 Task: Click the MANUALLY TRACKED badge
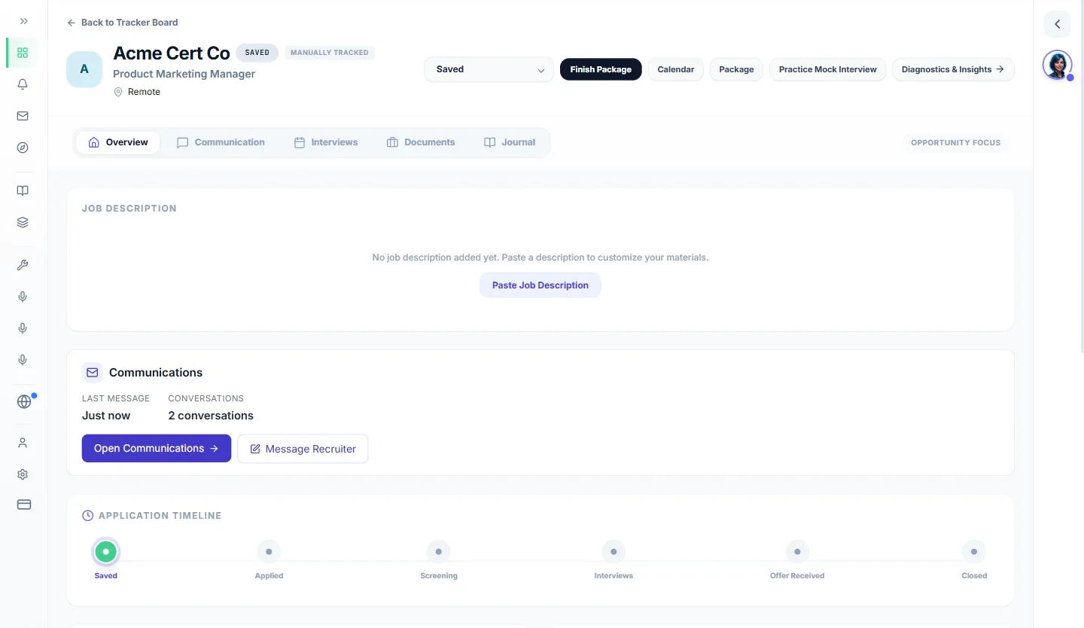pyautogui.click(x=330, y=53)
